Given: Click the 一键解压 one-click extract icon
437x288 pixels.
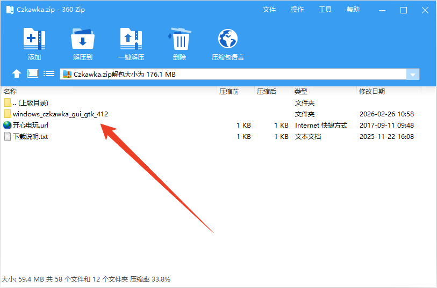Looking at the screenshot, I should point(131,39).
